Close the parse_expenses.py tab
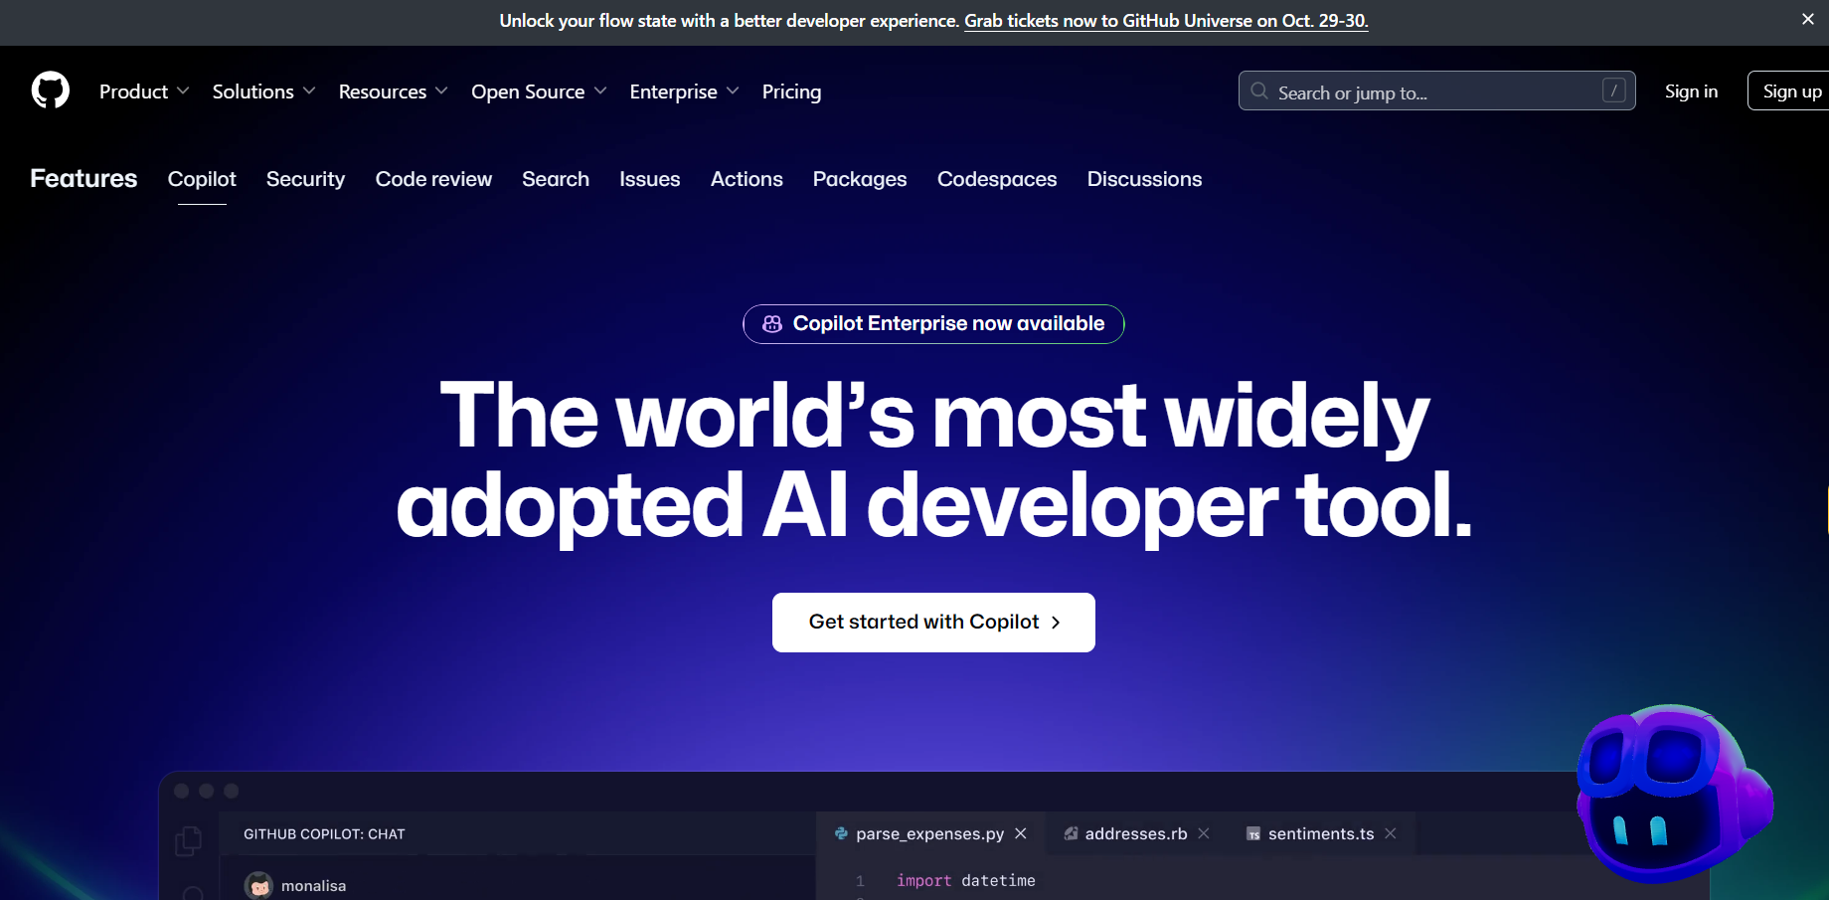Viewport: 1829px width, 900px height. [x=1021, y=833]
